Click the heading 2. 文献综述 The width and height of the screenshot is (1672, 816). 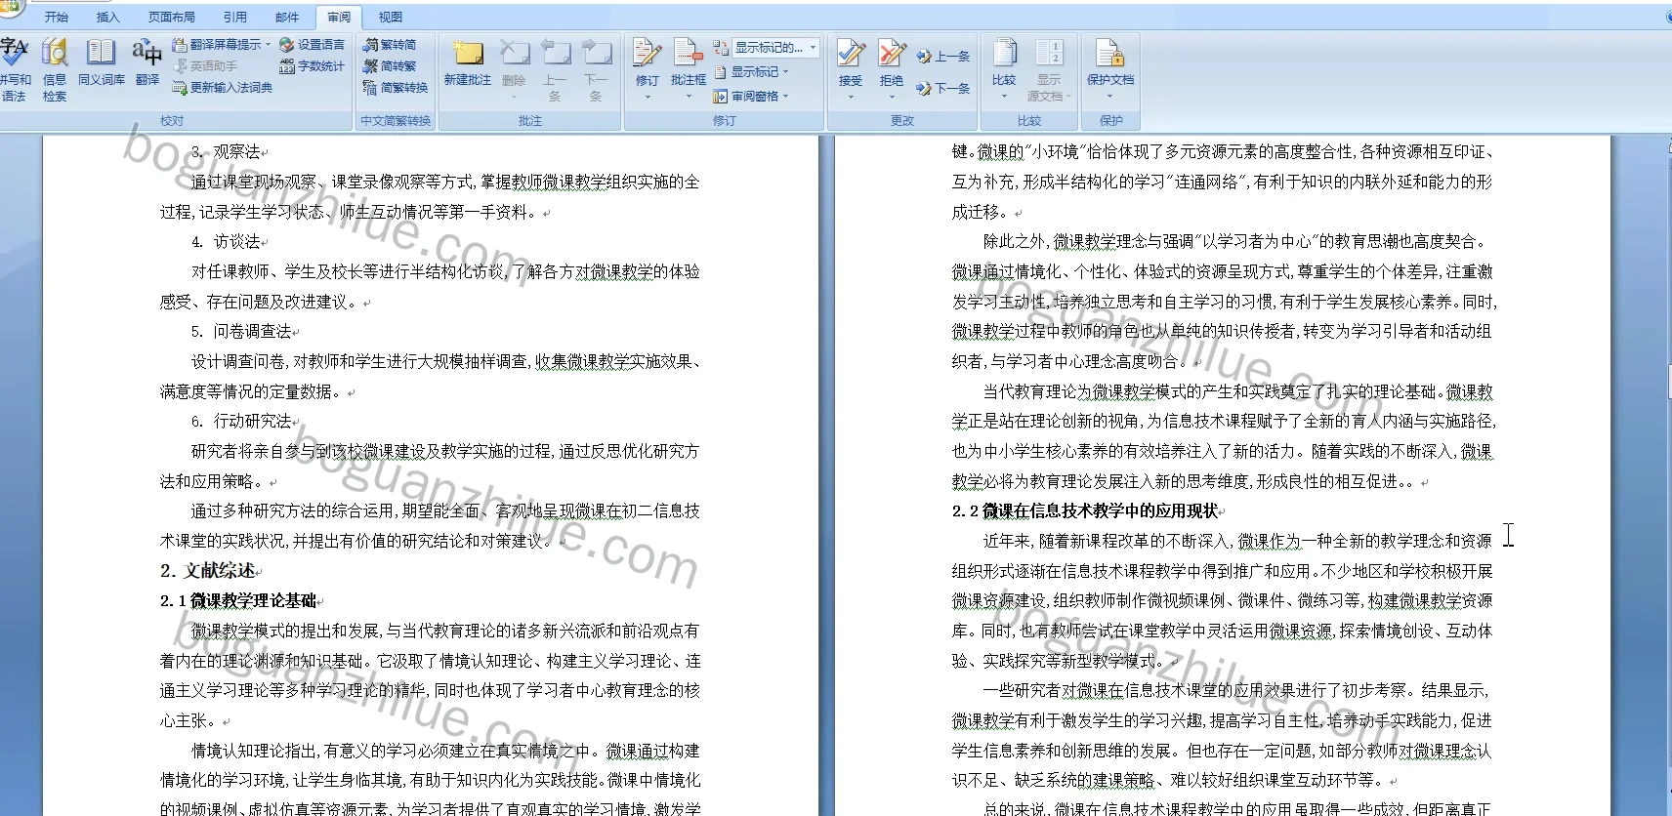click(x=208, y=571)
